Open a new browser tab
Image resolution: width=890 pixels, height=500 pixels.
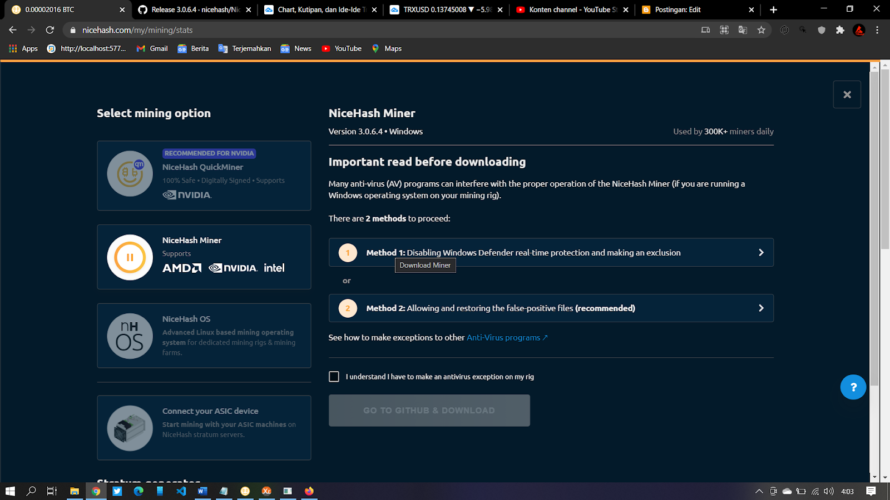(773, 9)
